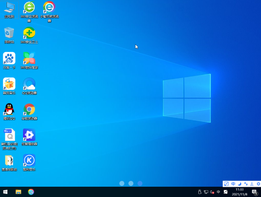The width and height of the screenshot is (261, 197).
Task: Open the This PC desktop icon
Action: click(9, 8)
